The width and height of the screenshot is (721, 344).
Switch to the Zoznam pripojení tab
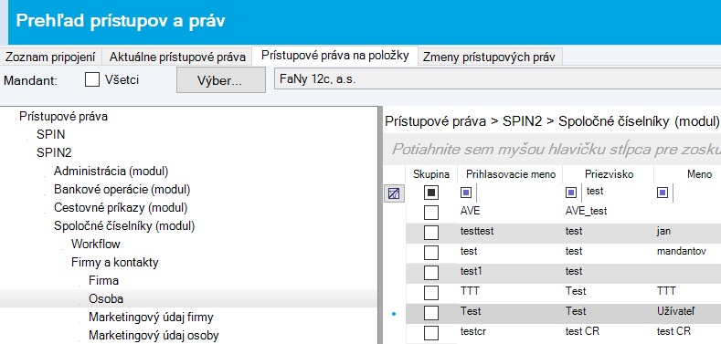point(50,57)
